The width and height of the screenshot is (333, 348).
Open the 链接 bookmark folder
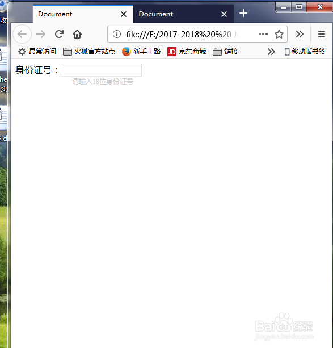[225, 52]
